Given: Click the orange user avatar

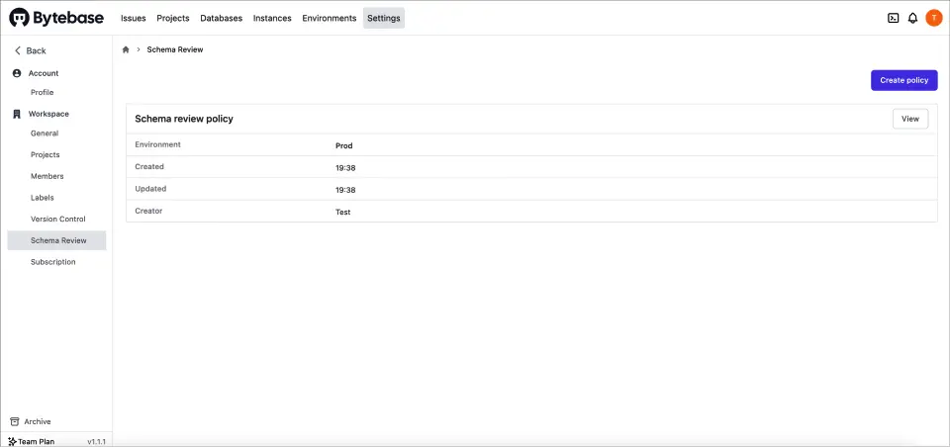Looking at the screenshot, I should pyautogui.click(x=933, y=18).
